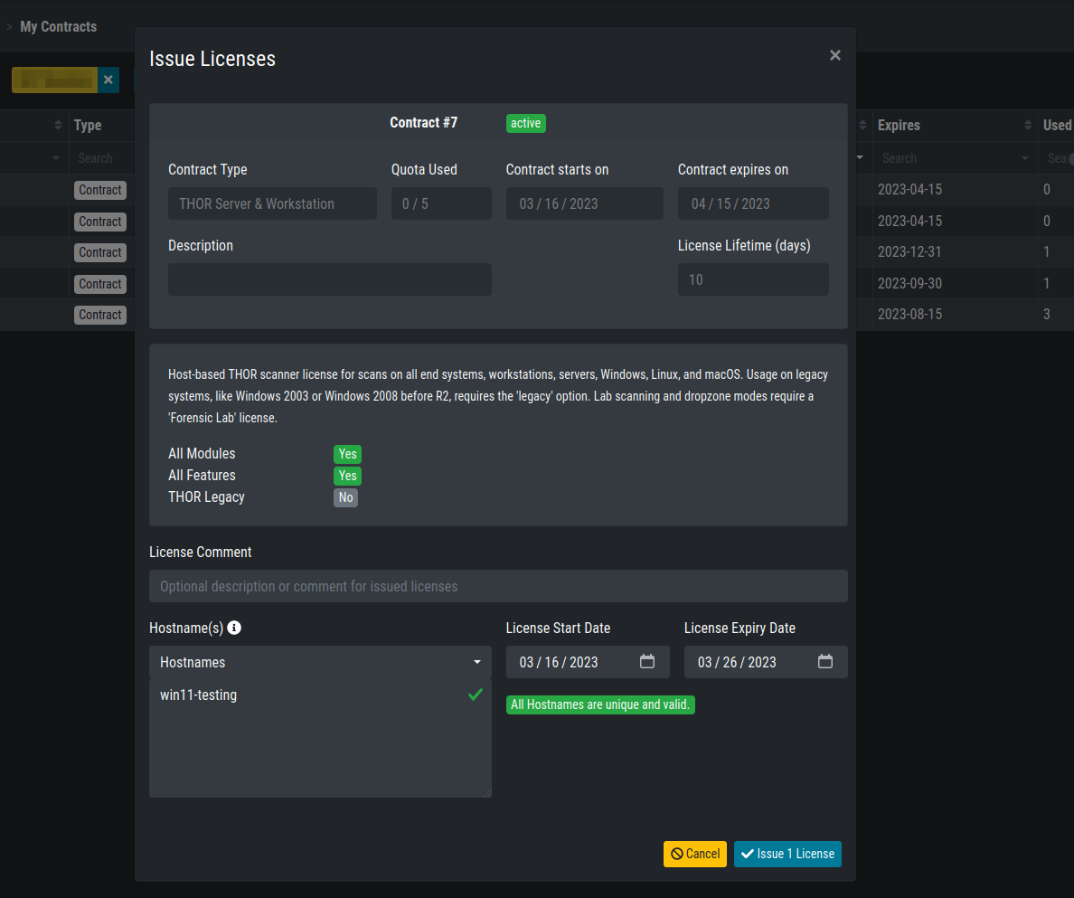Click the Description field
This screenshot has height=898, width=1074.
tap(329, 279)
